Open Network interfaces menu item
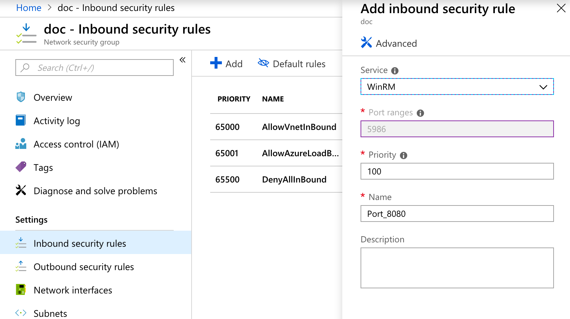This screenshot has height=319, width=570. [96, 290]
